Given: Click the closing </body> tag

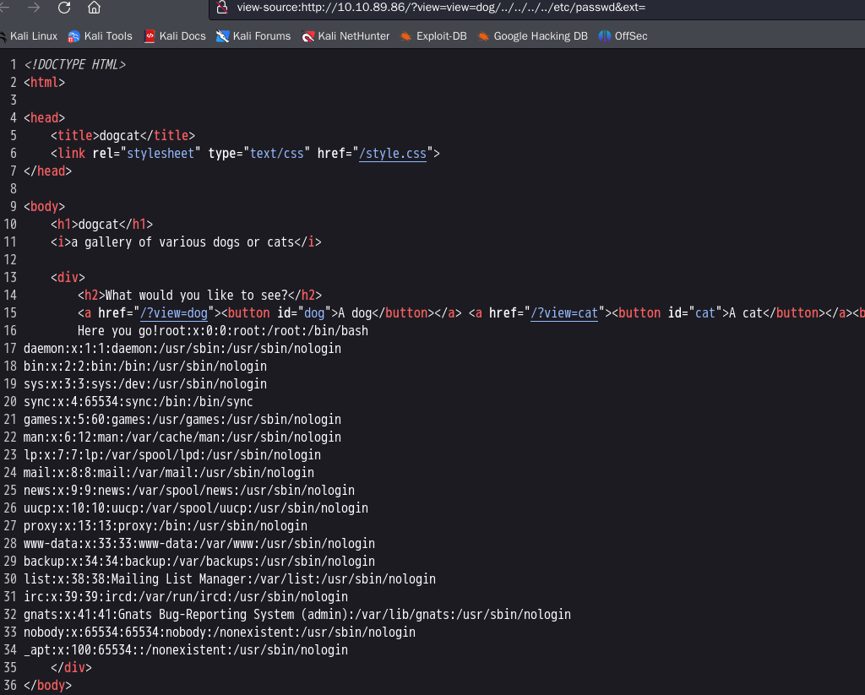Looking at the screenshot, I should pos(47,686).
